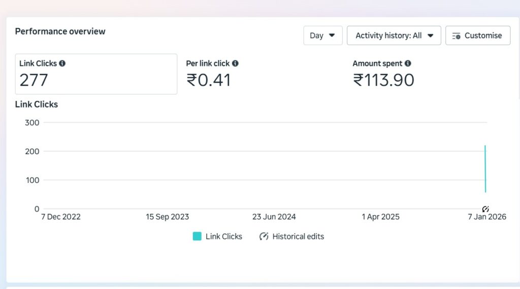Select the Amount spent metric
The width and height of the screenshot is (520, 289).
[x=383, y=74]
